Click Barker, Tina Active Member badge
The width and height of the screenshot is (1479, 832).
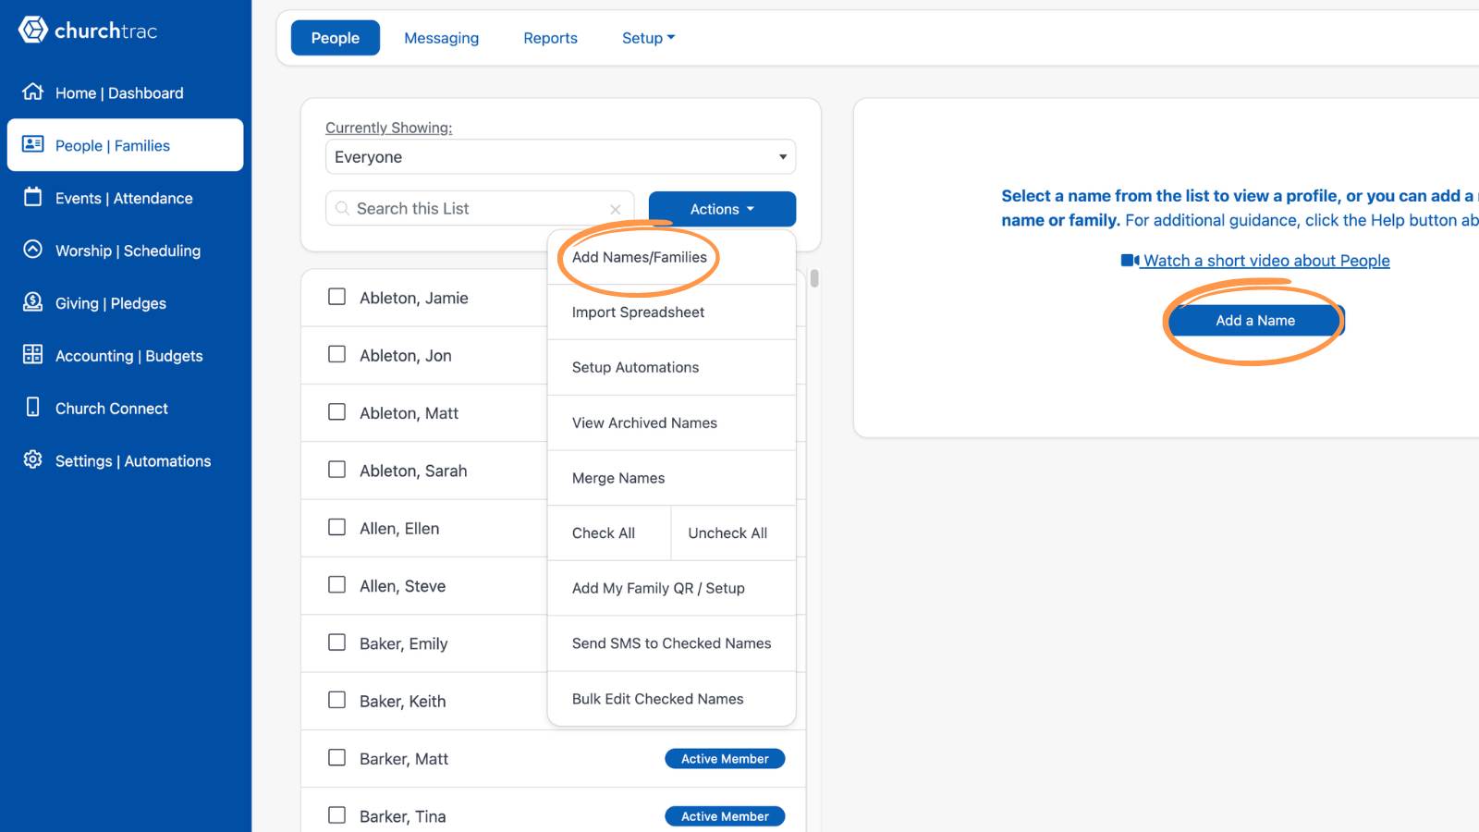[x=725, y=816]
